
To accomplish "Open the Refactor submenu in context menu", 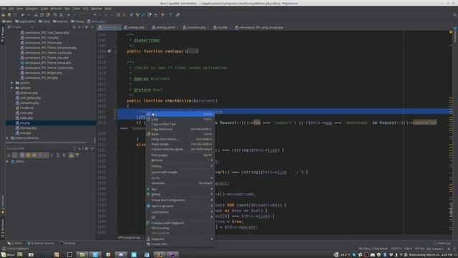I will click(180, 161).
